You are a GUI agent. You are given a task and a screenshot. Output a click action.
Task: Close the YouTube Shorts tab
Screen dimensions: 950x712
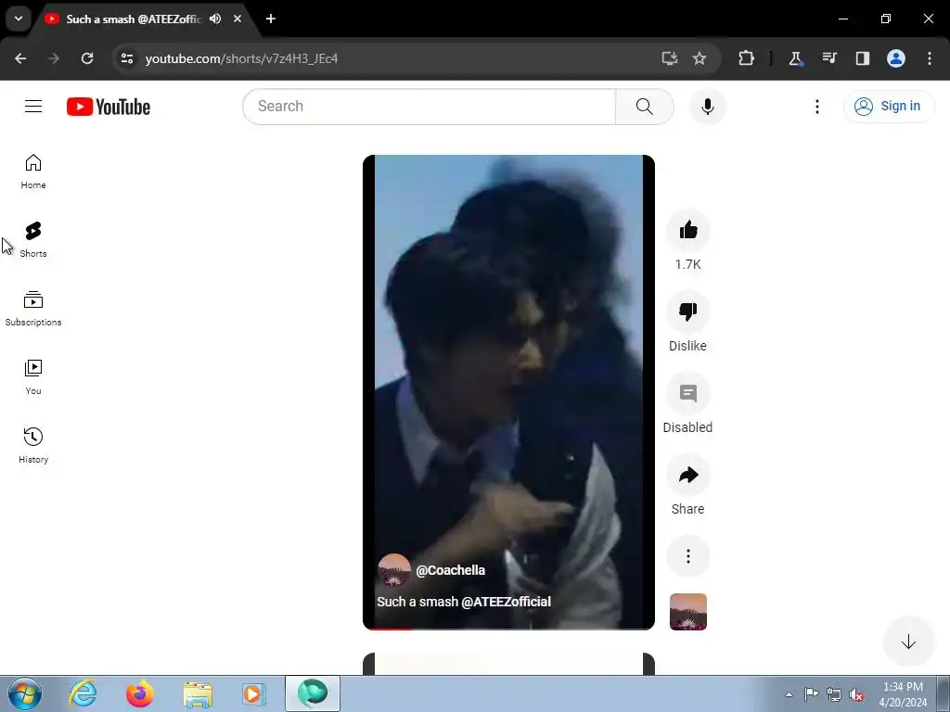[237, 19]
